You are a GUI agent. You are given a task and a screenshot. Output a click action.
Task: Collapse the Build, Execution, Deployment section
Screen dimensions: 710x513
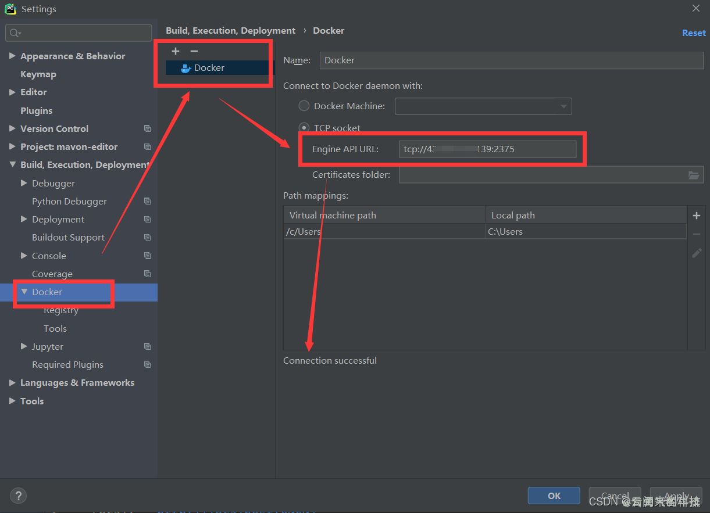(x=12, y=165)
